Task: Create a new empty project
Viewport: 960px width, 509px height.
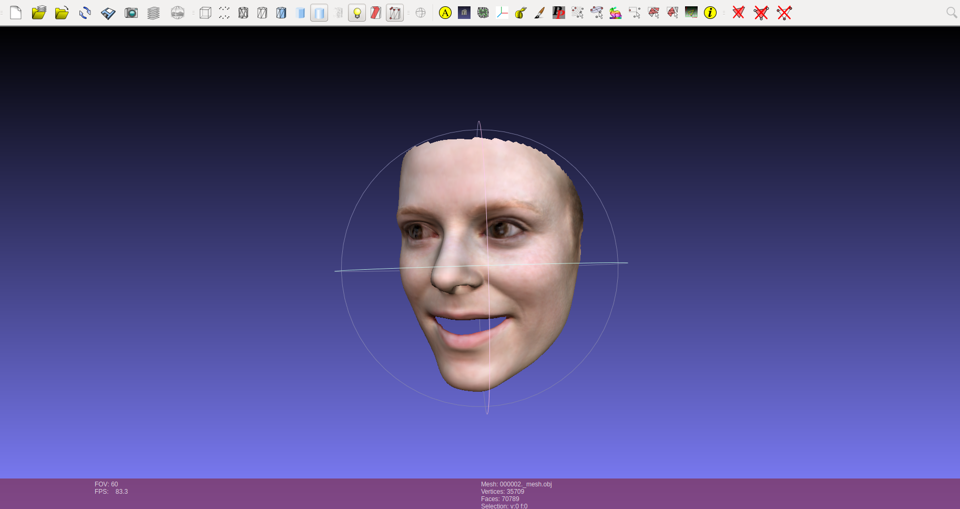Action: coord(16,13)
